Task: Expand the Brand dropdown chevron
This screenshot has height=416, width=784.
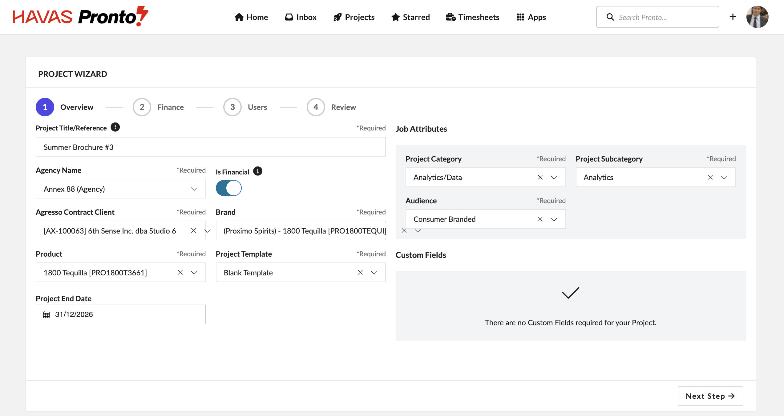Action: pos(418,231)
